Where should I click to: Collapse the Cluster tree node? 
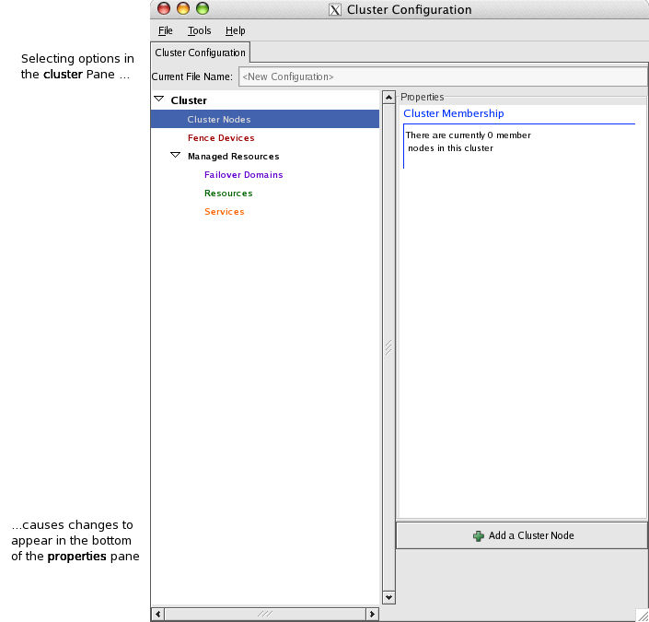159,100
